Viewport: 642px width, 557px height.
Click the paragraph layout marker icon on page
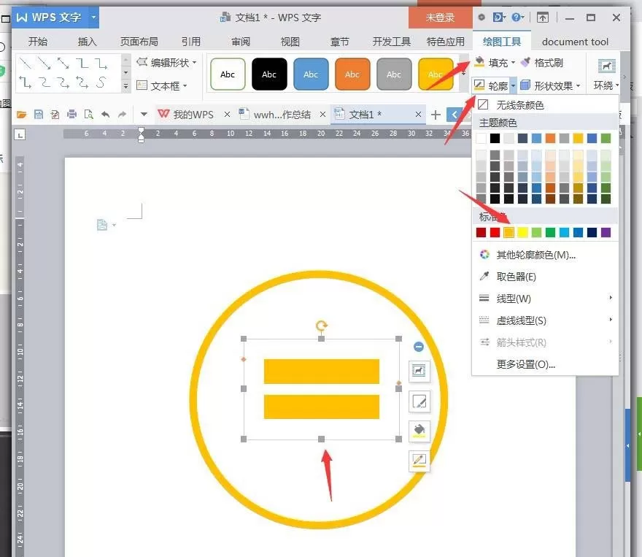102,224
